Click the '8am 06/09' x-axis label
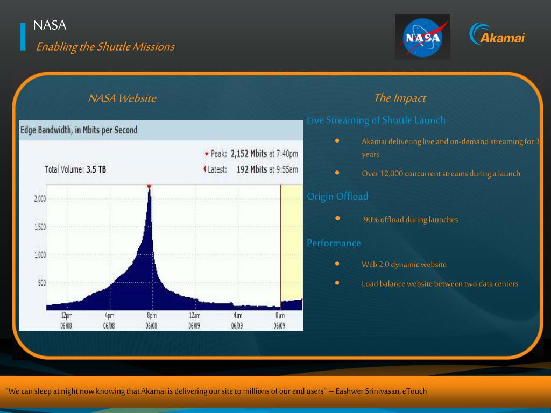Viewport: 551px width, 413px height. pyautogui.click(x=280, y=321)
